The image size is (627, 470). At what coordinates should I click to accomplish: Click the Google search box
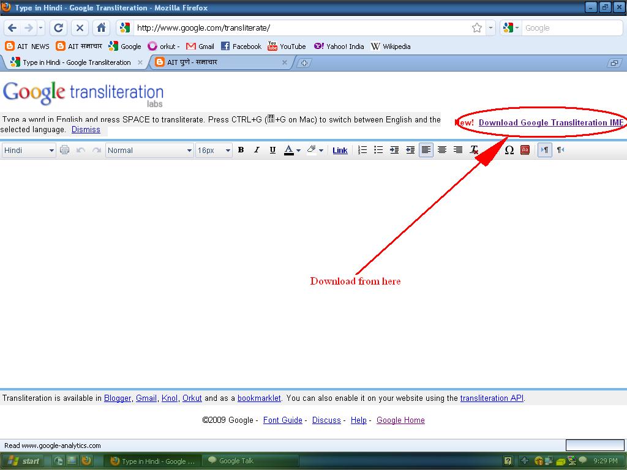click(572, 28)
